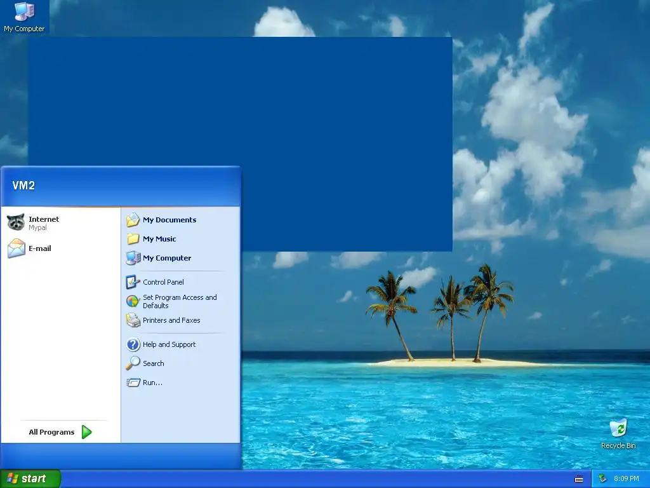This screenshot has height=488, width=650.
Task: Open the Run... dialog
Action: click(x=180, y=382)
